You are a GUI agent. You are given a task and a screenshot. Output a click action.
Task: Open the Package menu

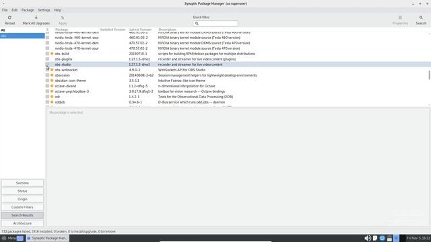(x=28, y=10)
